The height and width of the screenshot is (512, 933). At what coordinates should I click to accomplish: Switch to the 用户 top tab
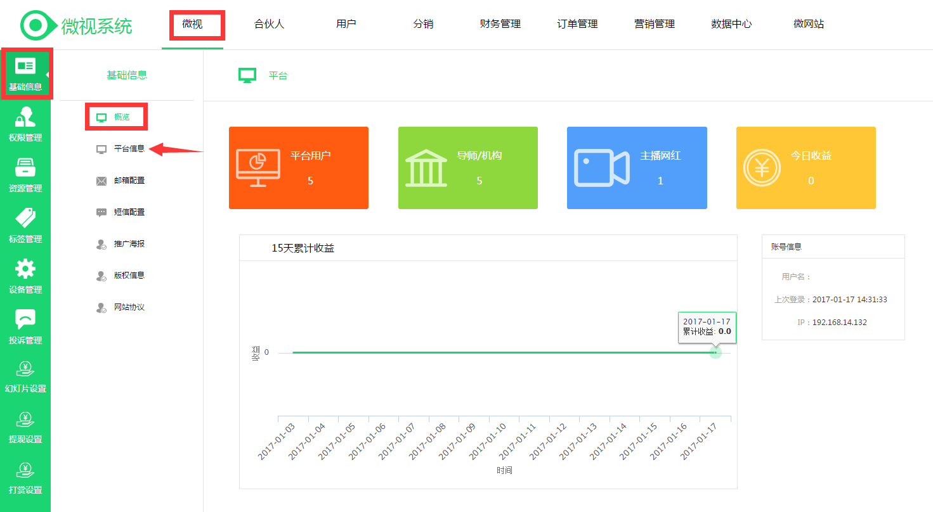click(x=346, y=24)
